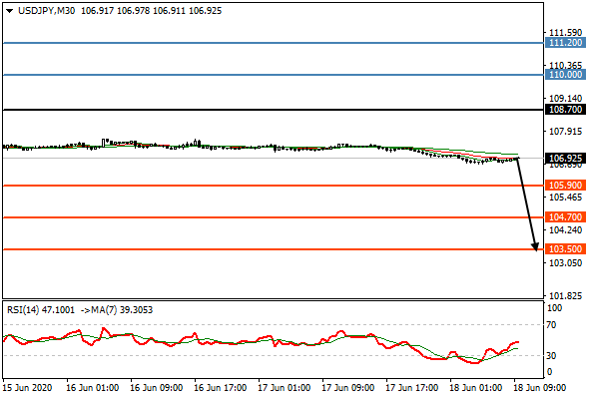Select the 105.900 orange level label
Viewport: 589px width, 399px height.
(565, 186)
